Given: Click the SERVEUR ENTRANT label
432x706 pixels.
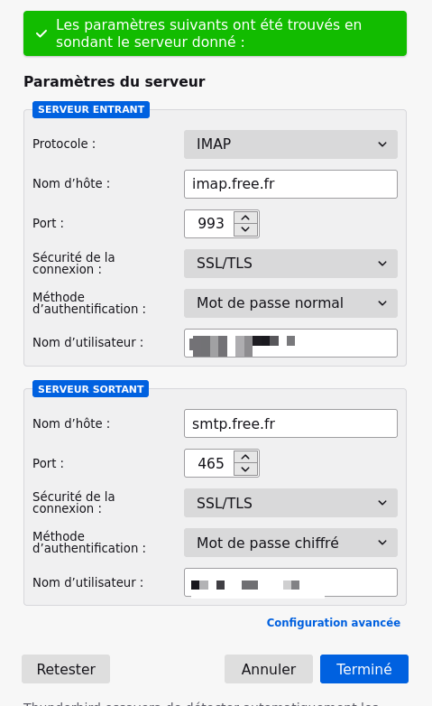Looking at the screenshot, I should click(x=91, y=109).
